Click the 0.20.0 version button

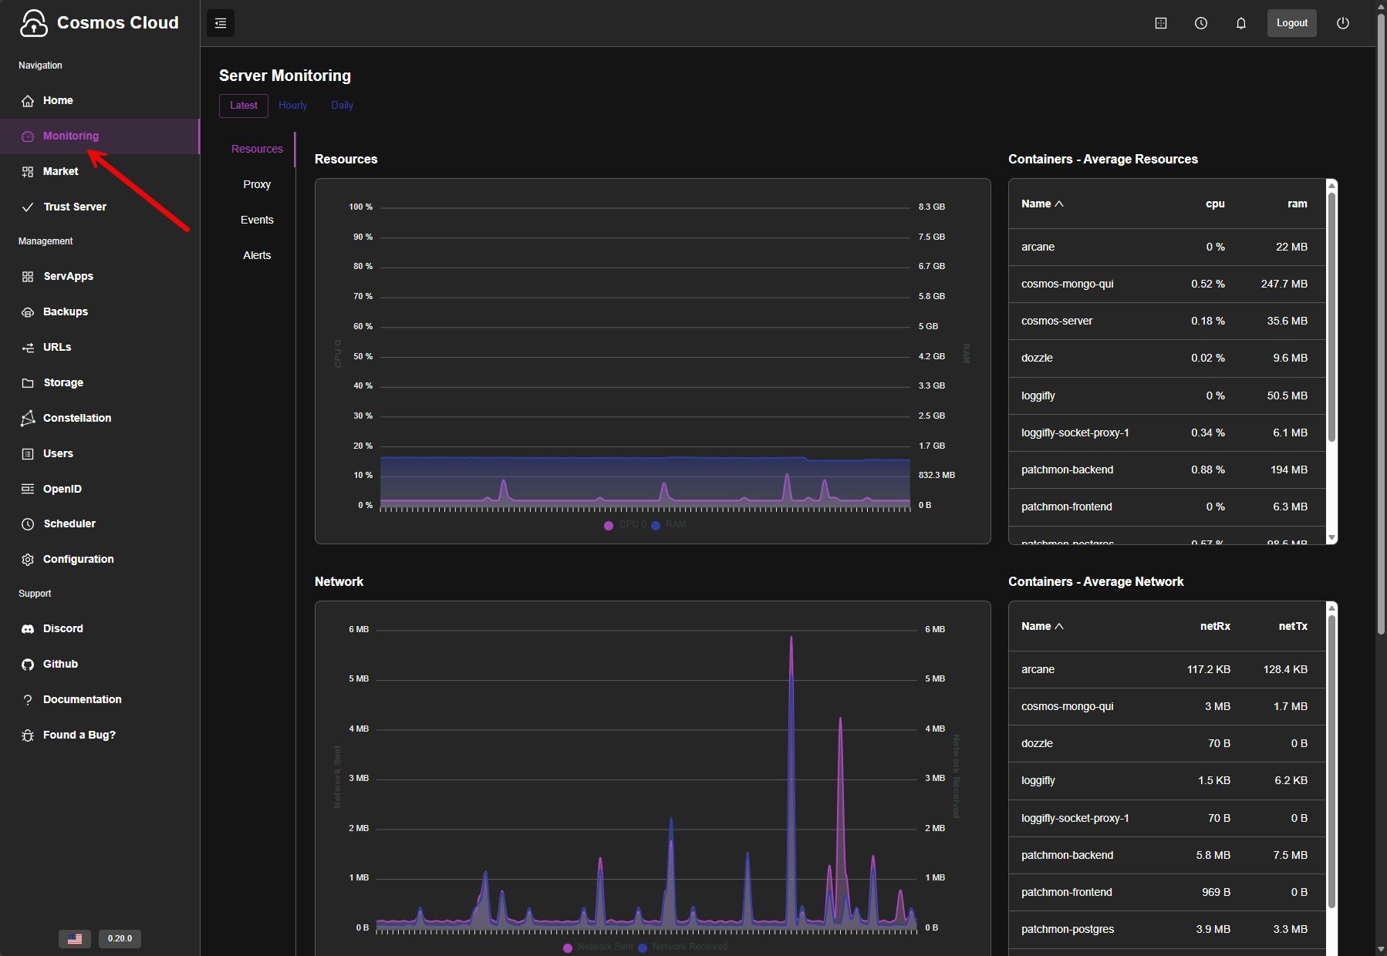click(x=120, y=938)
